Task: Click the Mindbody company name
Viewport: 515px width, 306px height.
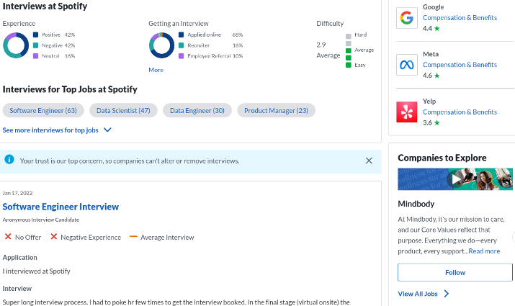Action: point(416,204)
